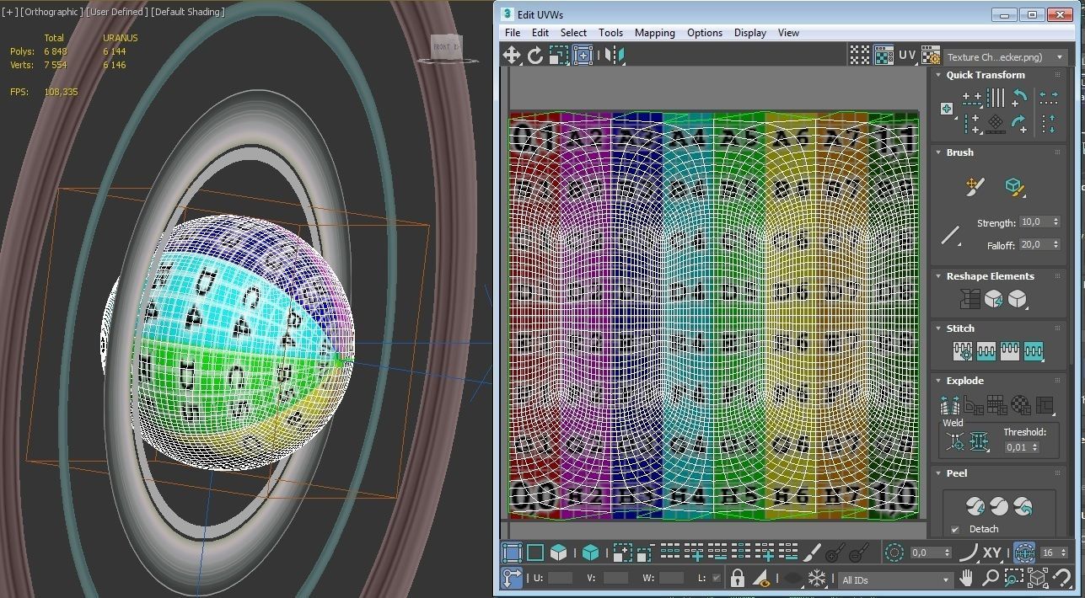Viewport: 1085px width, 598px height.
Task: Toggle Absolute/Relative transform mode button
Action: [512, 578]
